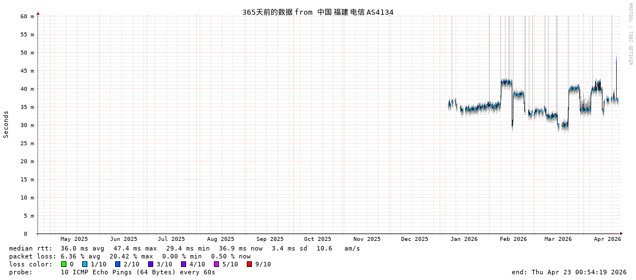Click the Sep 2025 x-axis label
The width and height of the screenshot is (636, 280).
(x=269, y=239)
